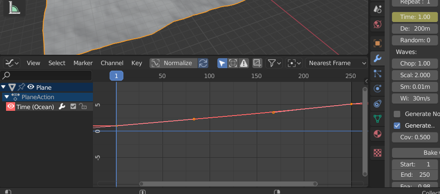Open the Select menu
This screenshot has height=194, width=440.
coord(57,63)
